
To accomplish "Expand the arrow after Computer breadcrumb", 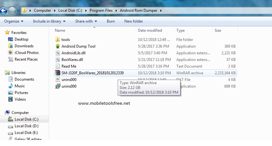I will pyautogui.click(x=55, y=10).
